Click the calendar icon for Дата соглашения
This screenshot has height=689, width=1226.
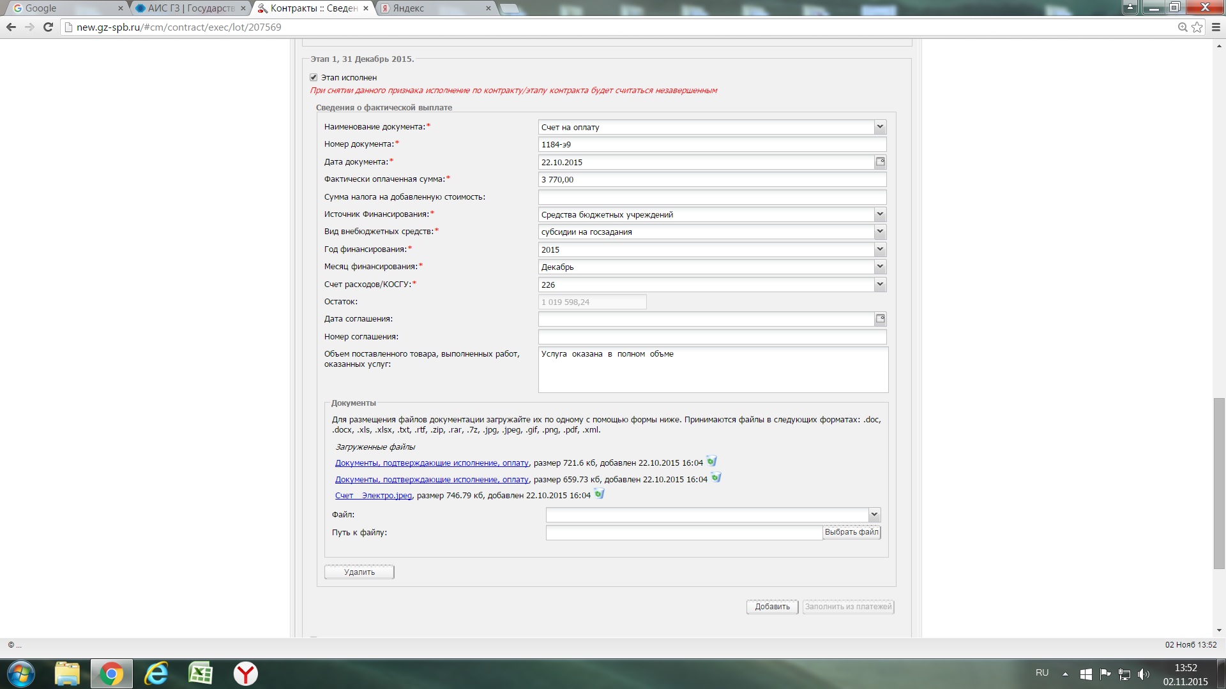pos(880,319)
